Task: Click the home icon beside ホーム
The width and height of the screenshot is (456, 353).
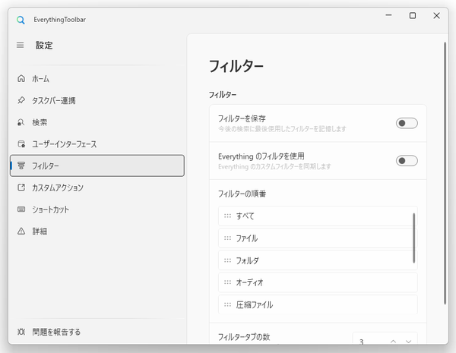Action: 21,78
